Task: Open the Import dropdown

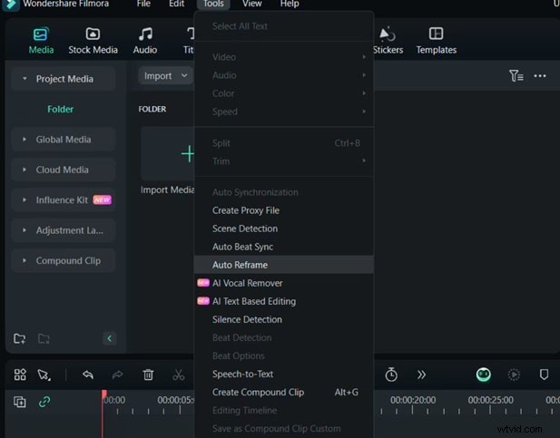Action: coord(164,76)
